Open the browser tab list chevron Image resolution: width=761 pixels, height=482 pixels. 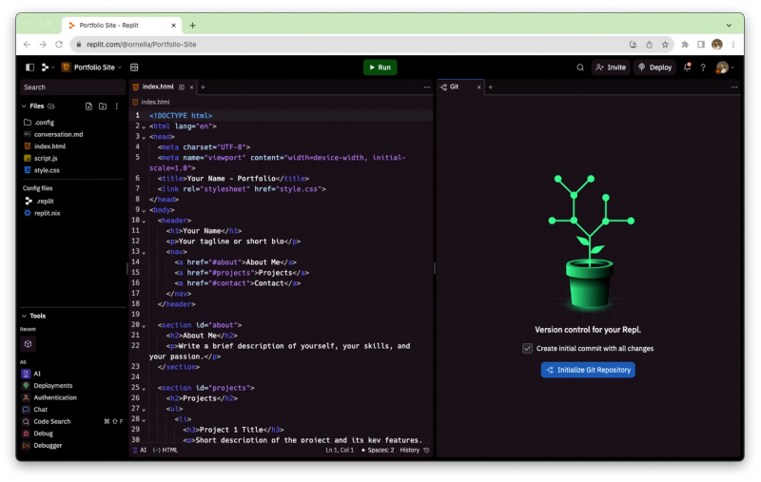coord(729,26)
